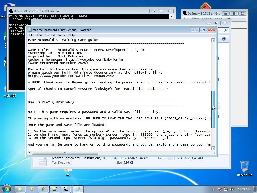Click the youtube.com/babylonian homepage text
The width and height of the screenshot is (257, 193).
95,59
